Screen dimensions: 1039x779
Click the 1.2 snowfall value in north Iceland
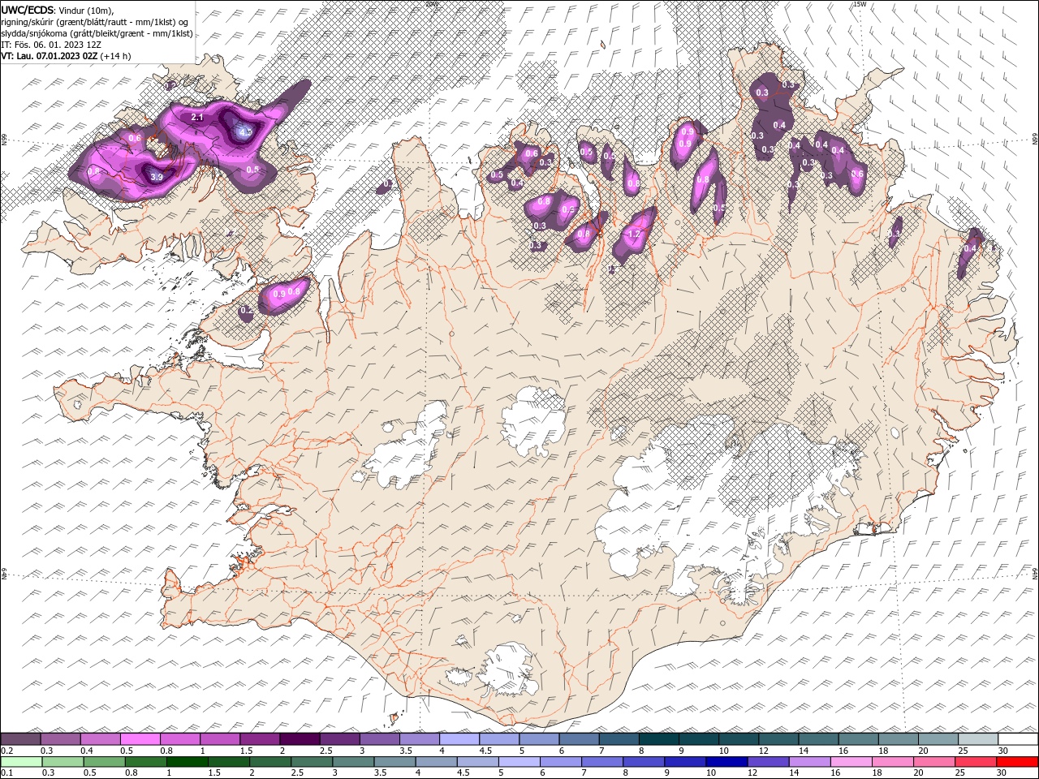tap(635, 234)
